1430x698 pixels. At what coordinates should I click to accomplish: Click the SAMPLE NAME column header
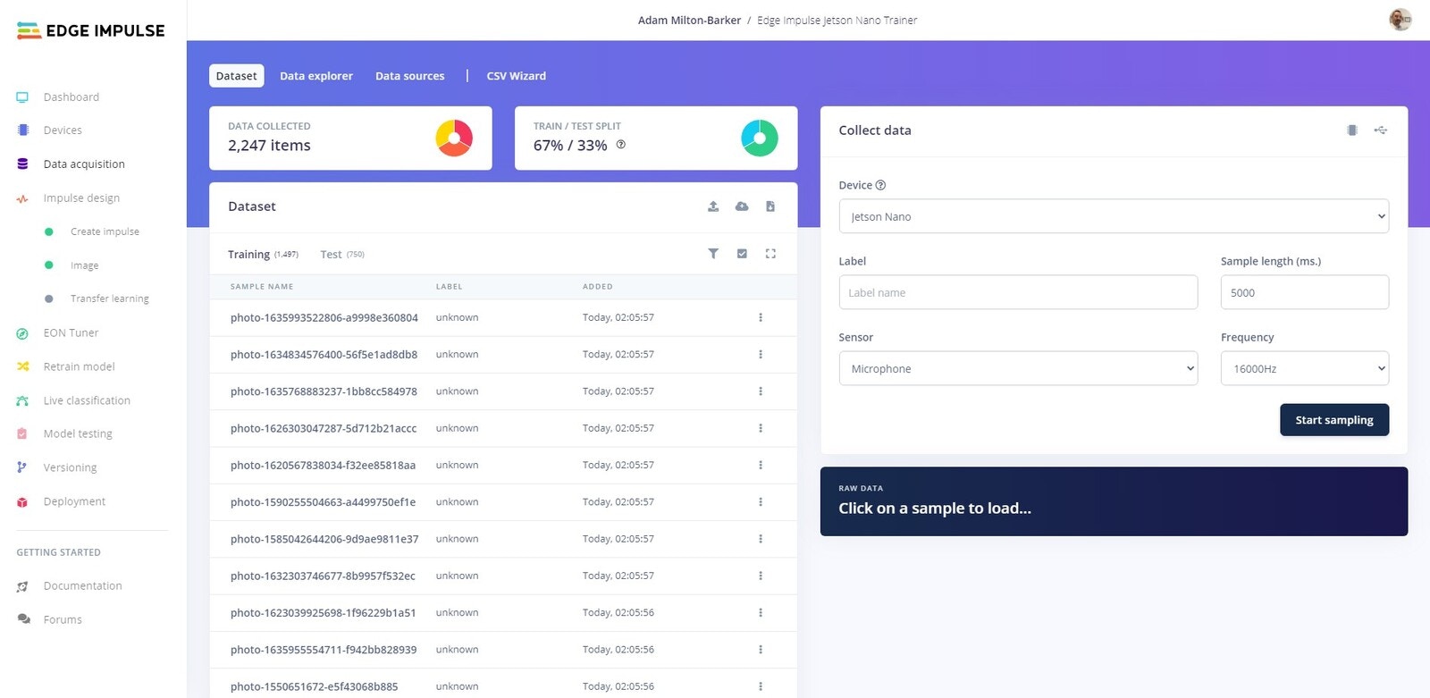pyautogui.click(x=262, y=287)
